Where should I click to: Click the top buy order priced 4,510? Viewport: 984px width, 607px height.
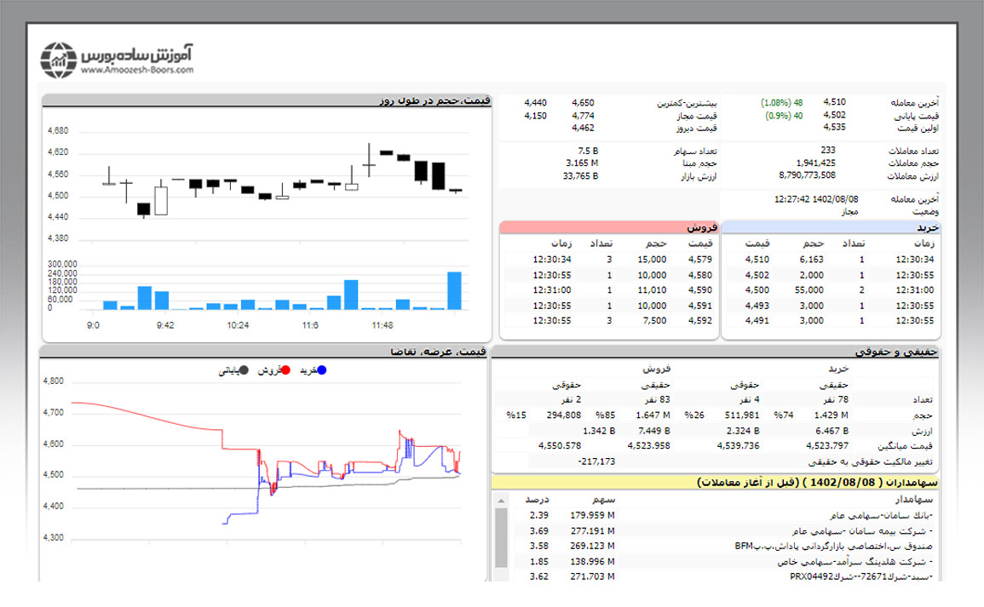click(x=830, y=260)
